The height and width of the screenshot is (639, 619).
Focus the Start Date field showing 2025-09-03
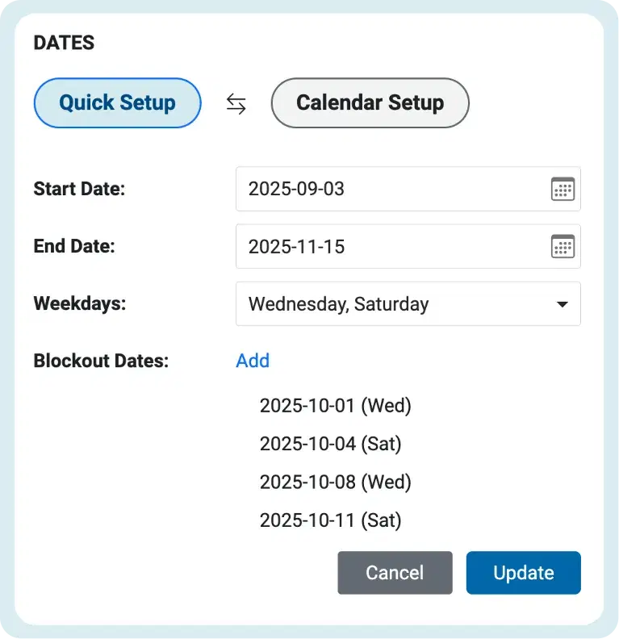point(408,189)
